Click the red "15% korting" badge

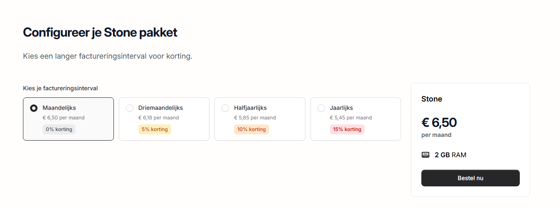(x=347, y=129)
